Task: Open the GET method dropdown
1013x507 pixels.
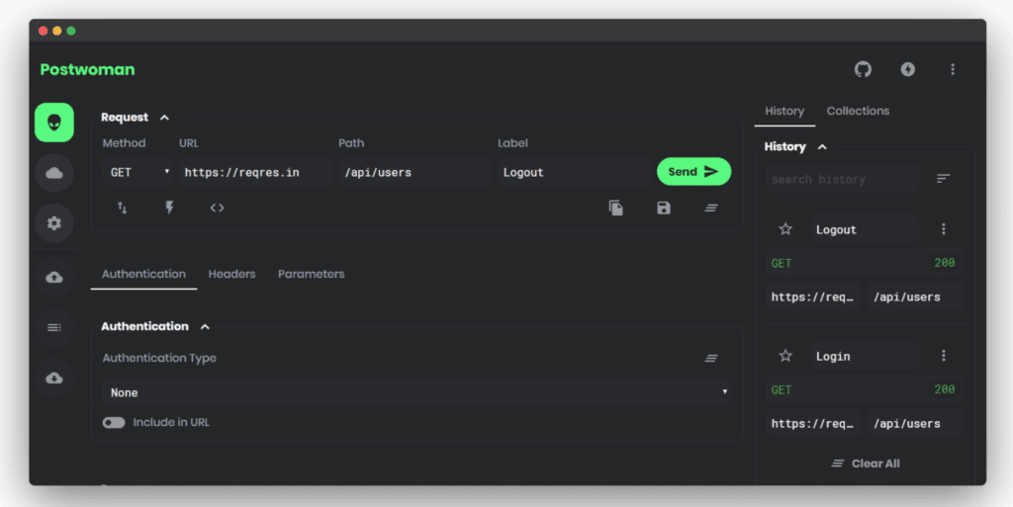Action: point(138,172)
